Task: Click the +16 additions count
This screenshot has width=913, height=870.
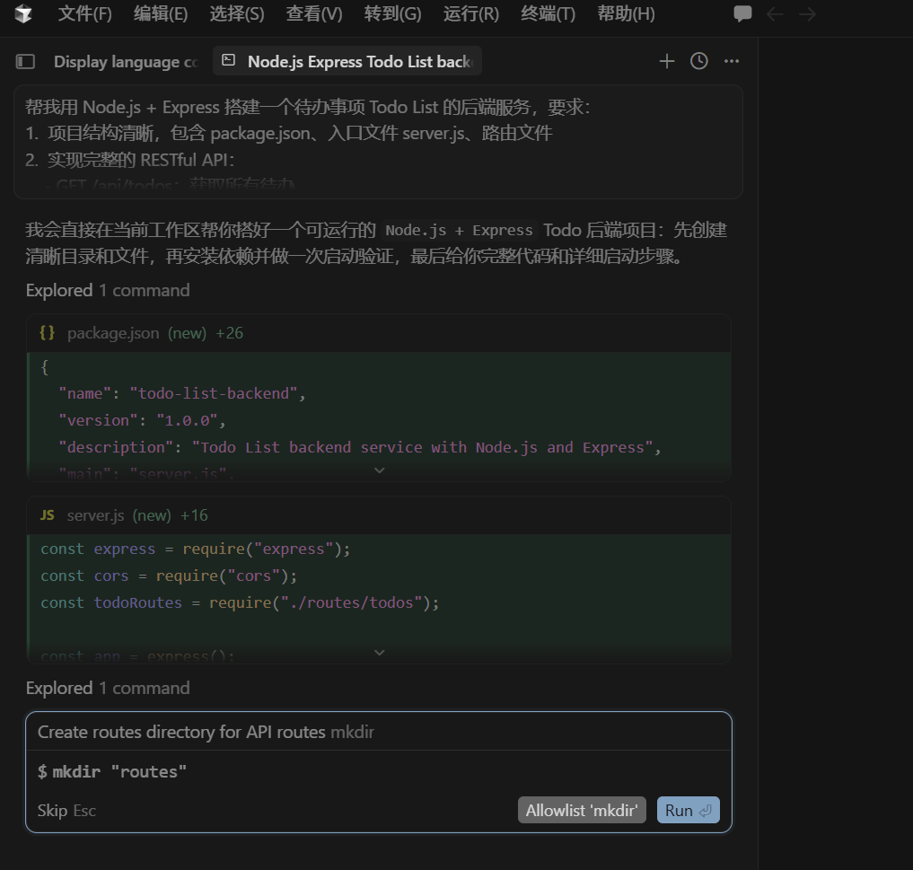Action: click(x=194, y=515)
